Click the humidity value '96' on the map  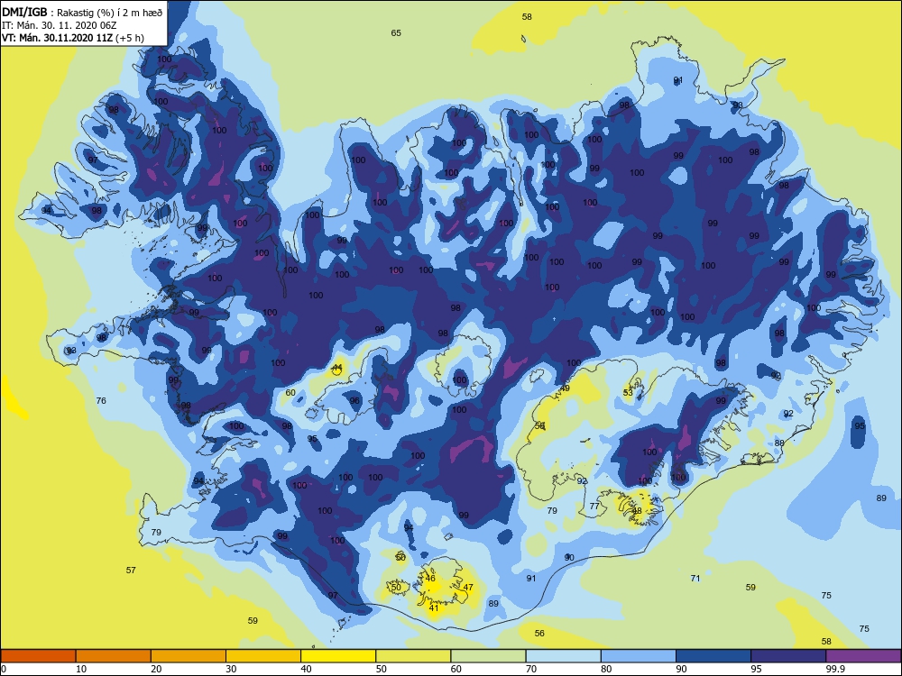(354, 401)
